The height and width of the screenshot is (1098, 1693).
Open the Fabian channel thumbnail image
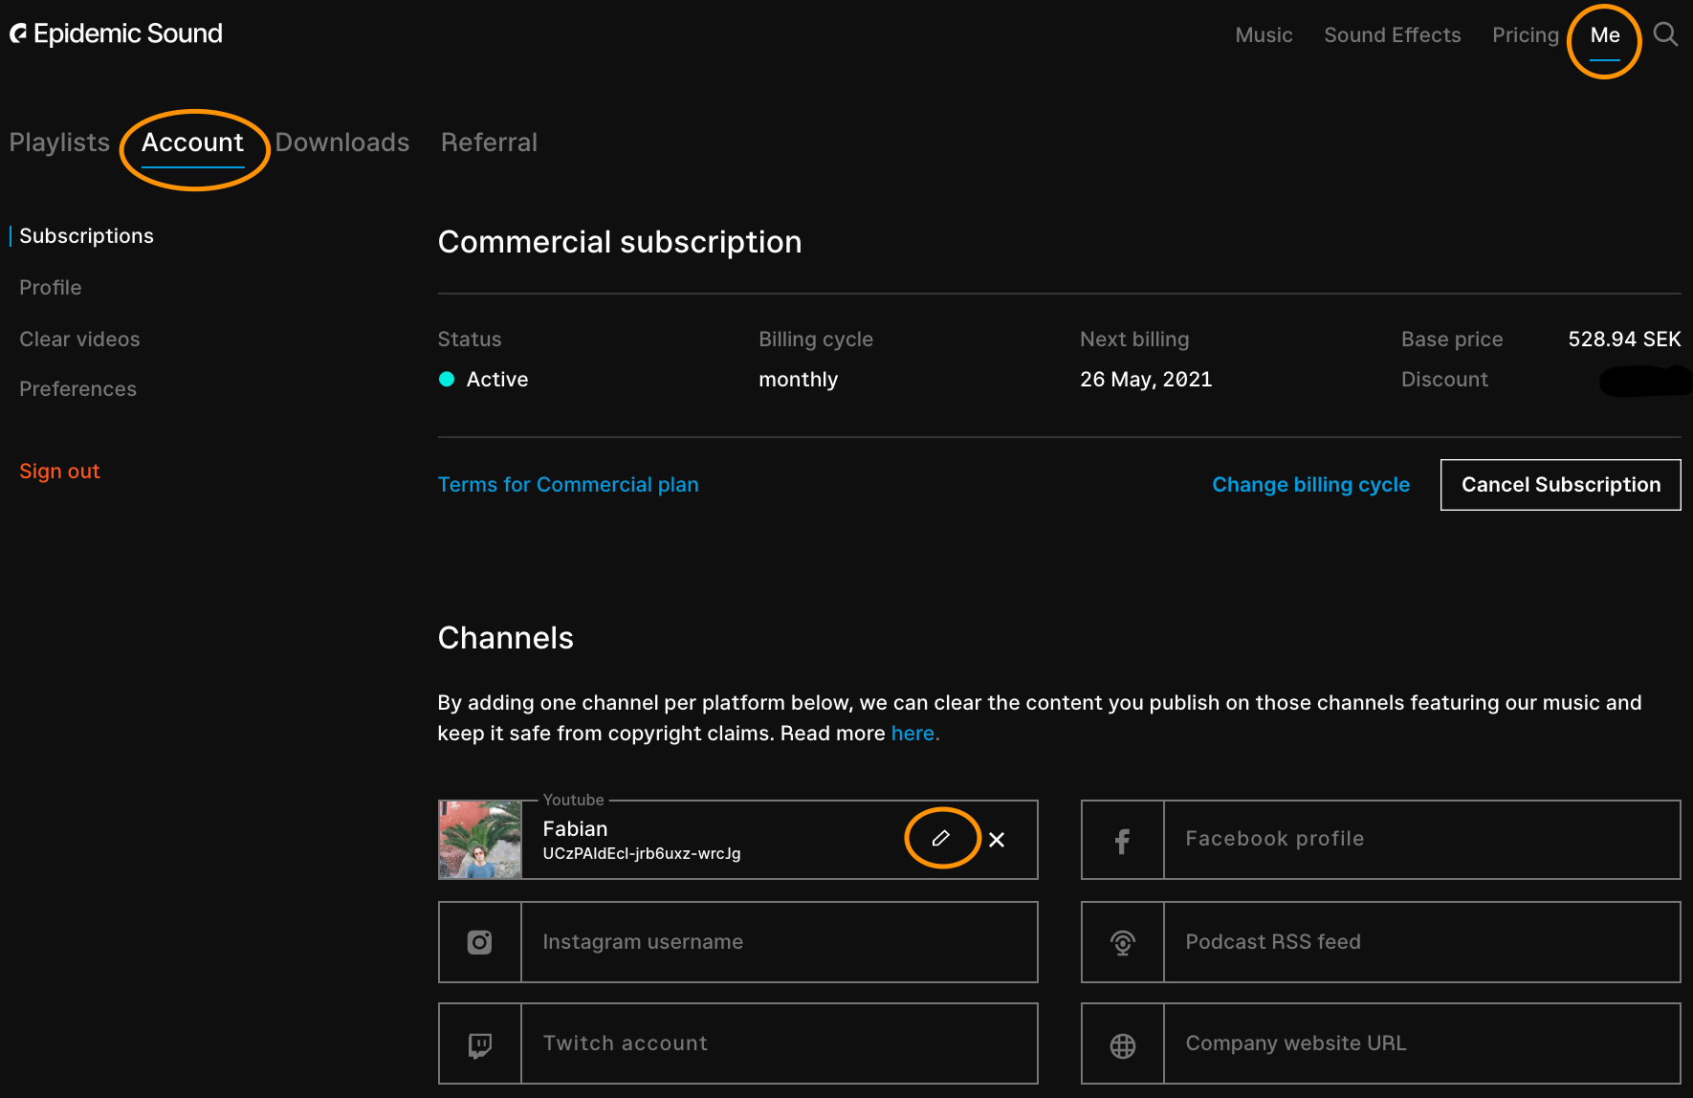[x=480, y=840]
